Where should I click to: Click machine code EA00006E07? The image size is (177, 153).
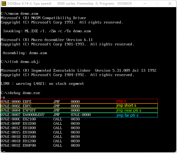click(x=33, y=115)
